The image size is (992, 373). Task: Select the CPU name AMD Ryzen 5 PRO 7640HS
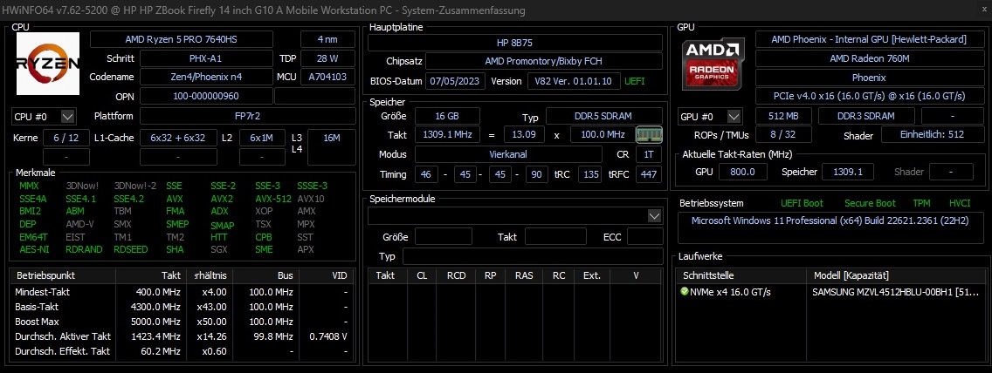(x=181, y=39)
